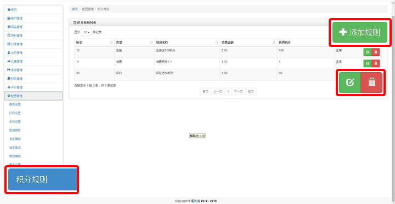Image resolution: width=395 pixels, height=204 pixels.
Task: Open 库存管理 in the sidebar
Action: click(x=33, y=70)
